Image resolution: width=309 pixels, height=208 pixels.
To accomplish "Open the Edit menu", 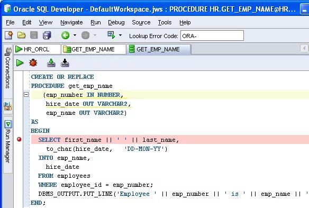I will pos(26,22).
